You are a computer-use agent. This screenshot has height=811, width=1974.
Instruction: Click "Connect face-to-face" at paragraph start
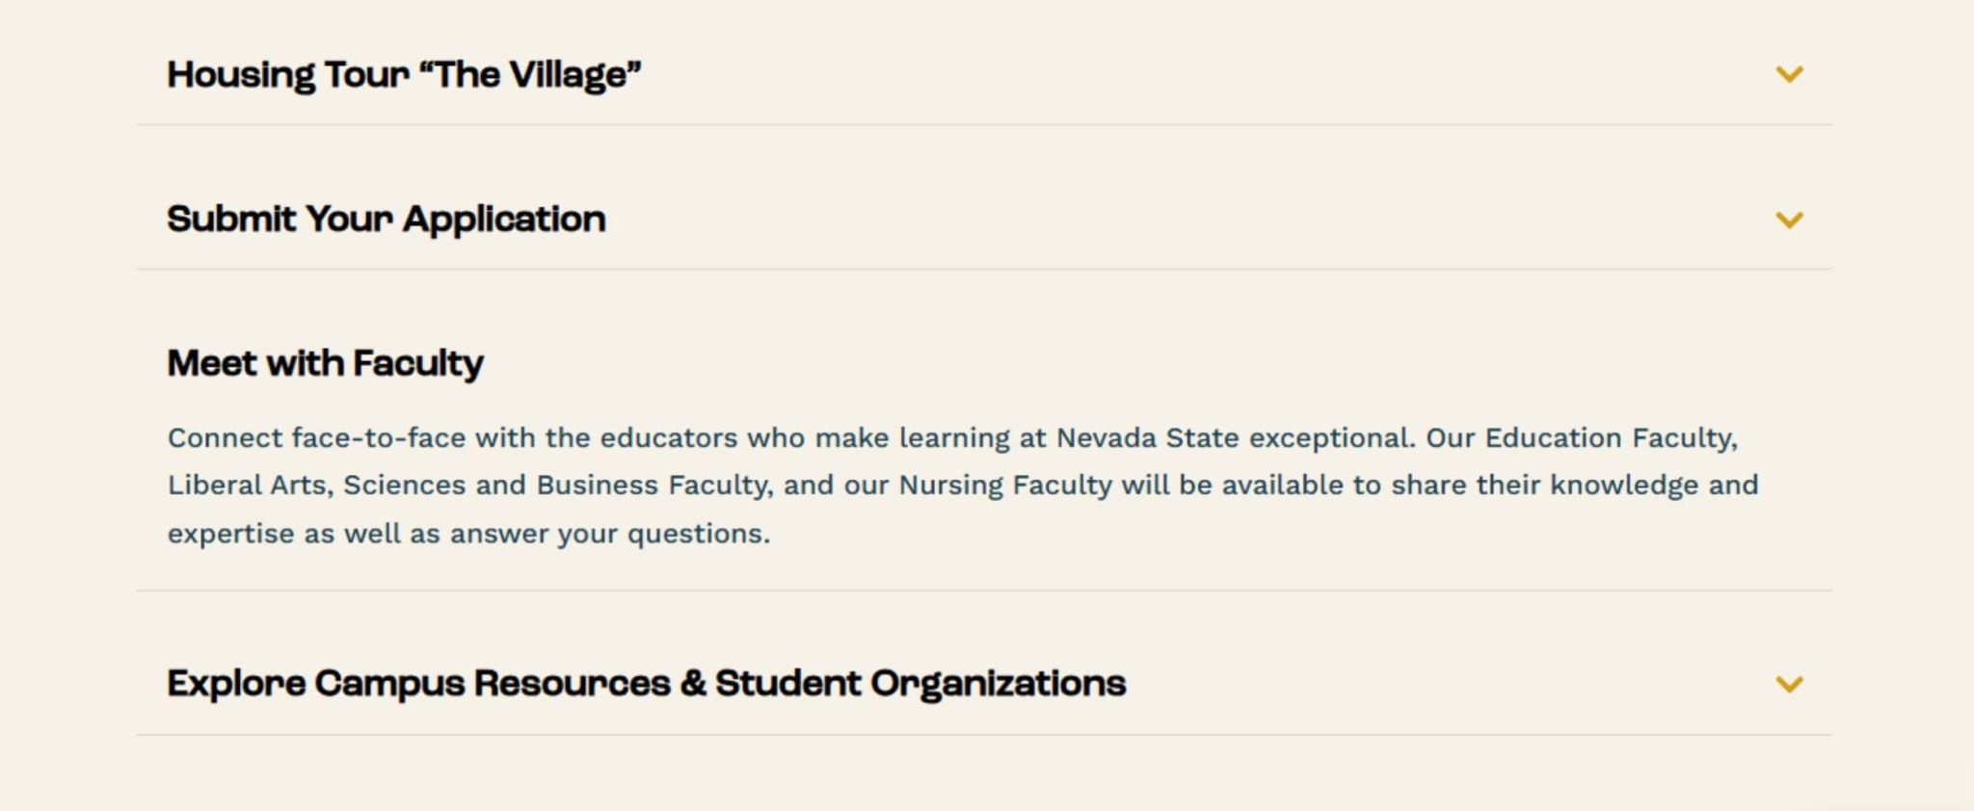316,438
